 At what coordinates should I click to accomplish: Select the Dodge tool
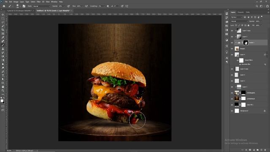(x=3, y=68)
